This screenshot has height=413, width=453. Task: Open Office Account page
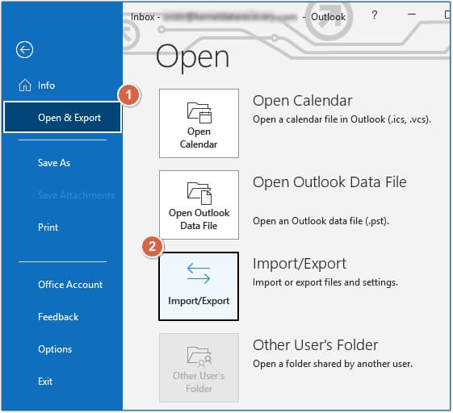(70, 285)
